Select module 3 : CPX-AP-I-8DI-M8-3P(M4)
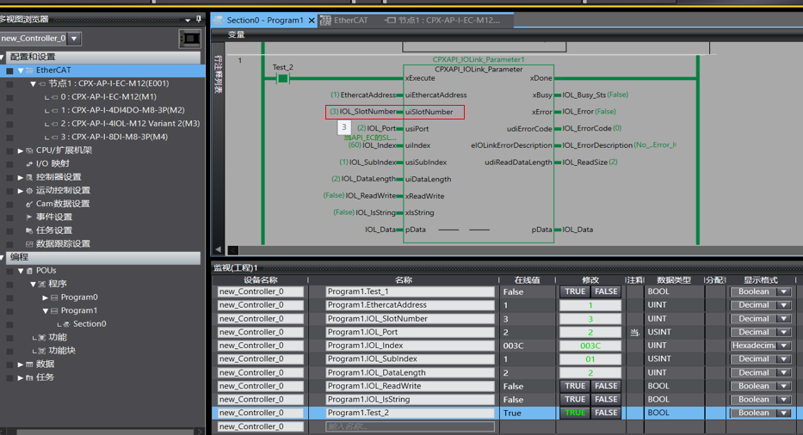This screenshot has width=803, height=435. [114, 137]
